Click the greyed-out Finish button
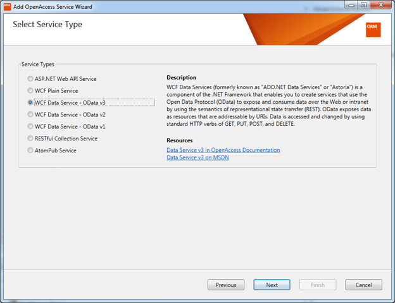The image size is (395, 303). click(x=318, y=285)
